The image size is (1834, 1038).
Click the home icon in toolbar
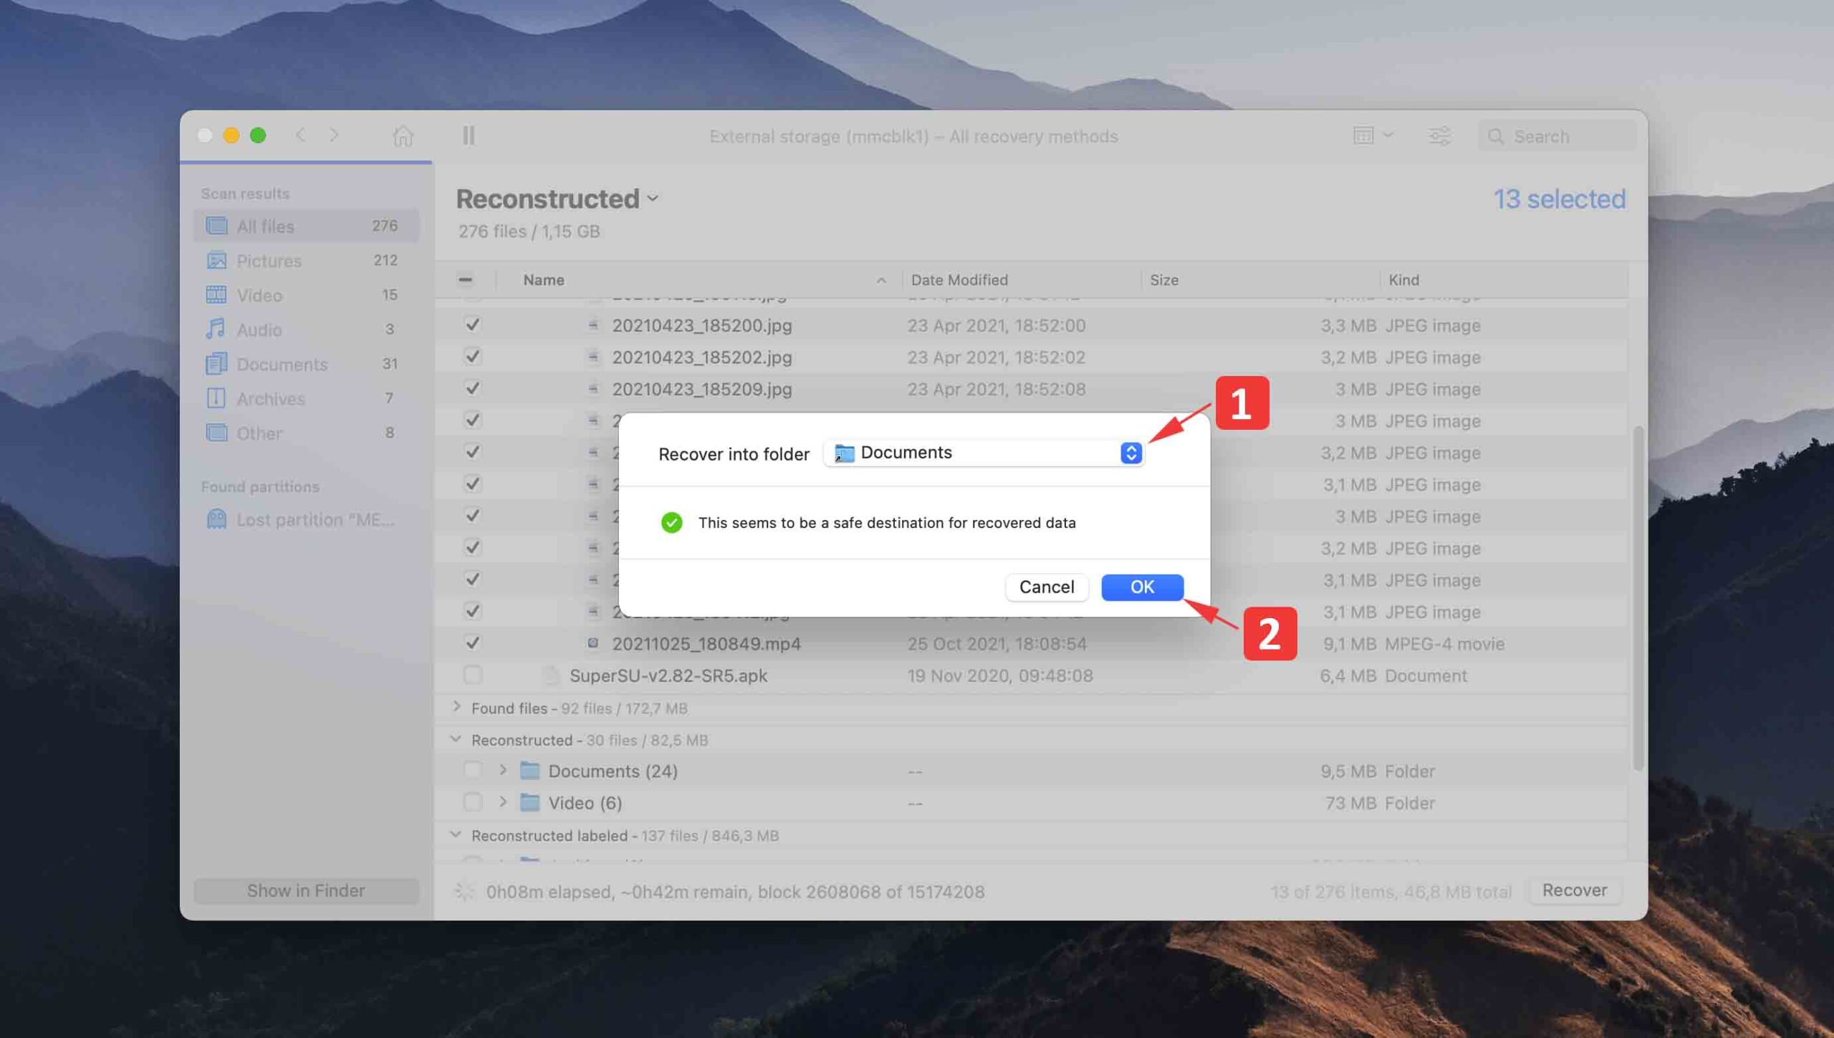[x=403, y=135]
